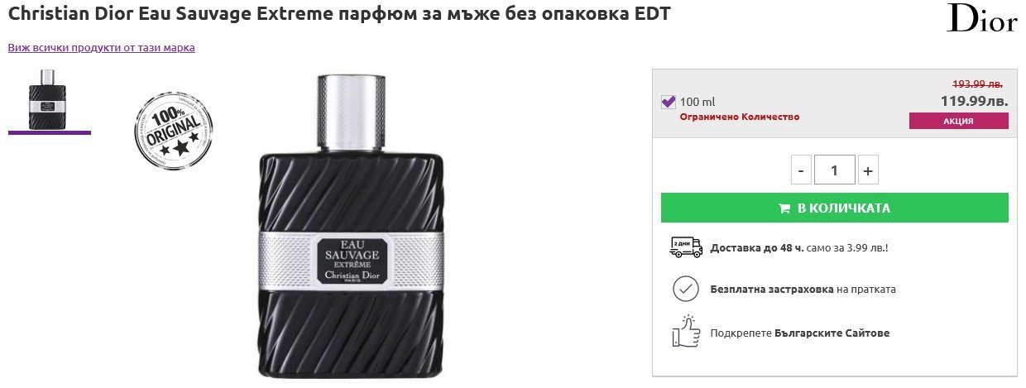Click the АКЦИЯ promo badge
The height and width of the screenshot is (388, 1026).
(958, 121)
